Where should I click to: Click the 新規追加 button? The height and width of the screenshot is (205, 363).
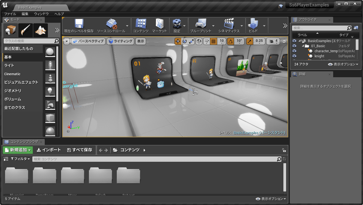(18, 150)
